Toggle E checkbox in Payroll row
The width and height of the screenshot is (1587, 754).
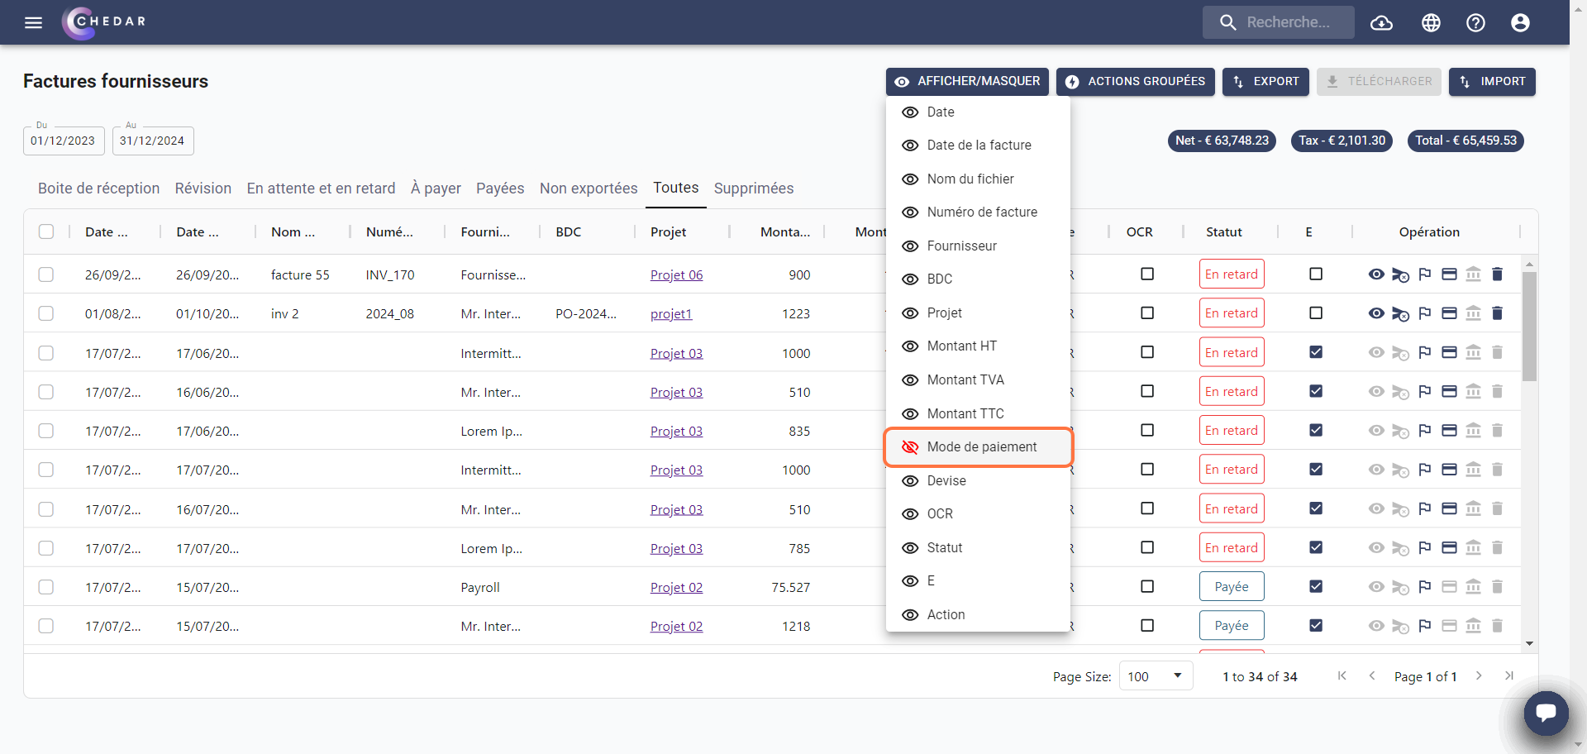click(x=1316, y=586)
